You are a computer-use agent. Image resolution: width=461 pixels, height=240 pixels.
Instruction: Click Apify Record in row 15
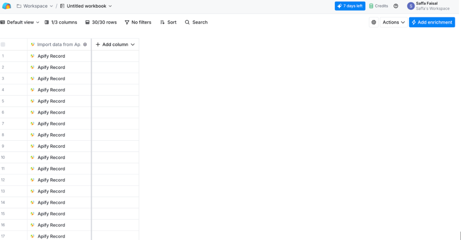[51, 214]
